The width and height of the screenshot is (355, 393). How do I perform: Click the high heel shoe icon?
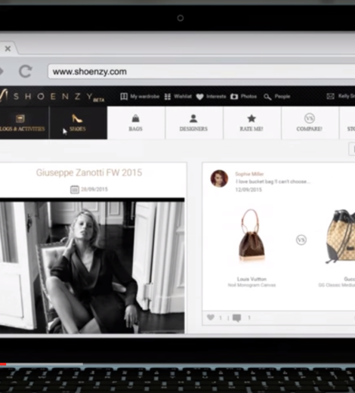click(77, 118)
